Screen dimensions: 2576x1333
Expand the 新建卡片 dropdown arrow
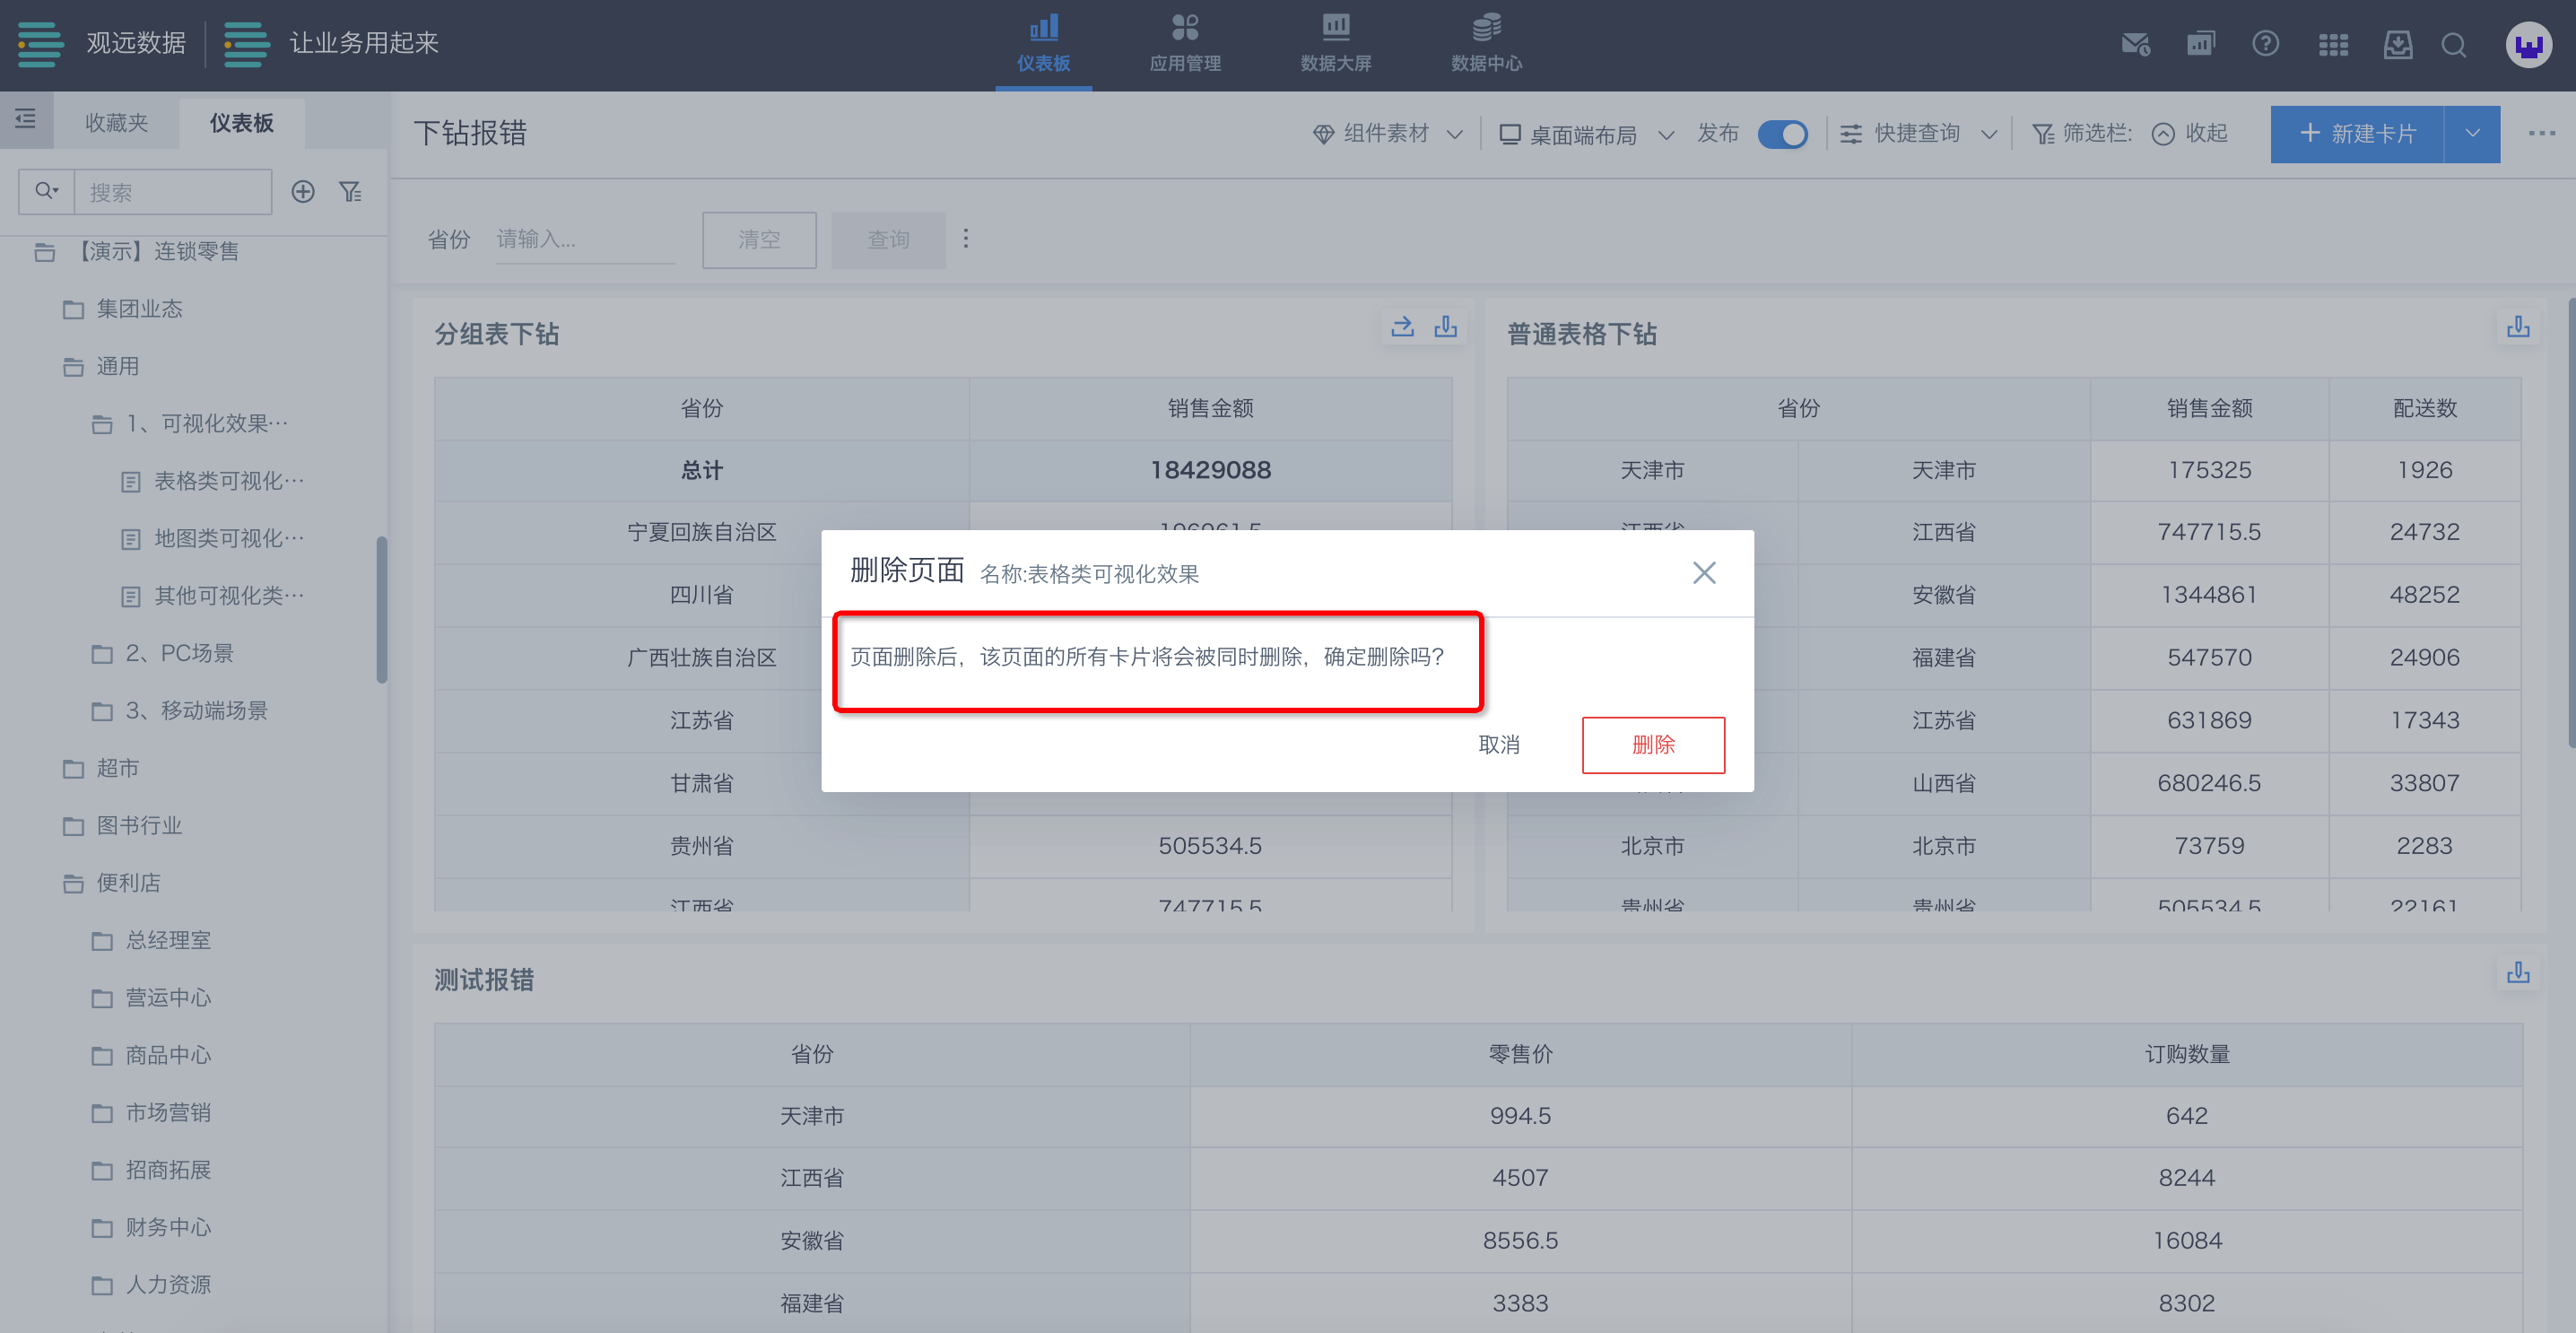click(x=2472, y=134)
